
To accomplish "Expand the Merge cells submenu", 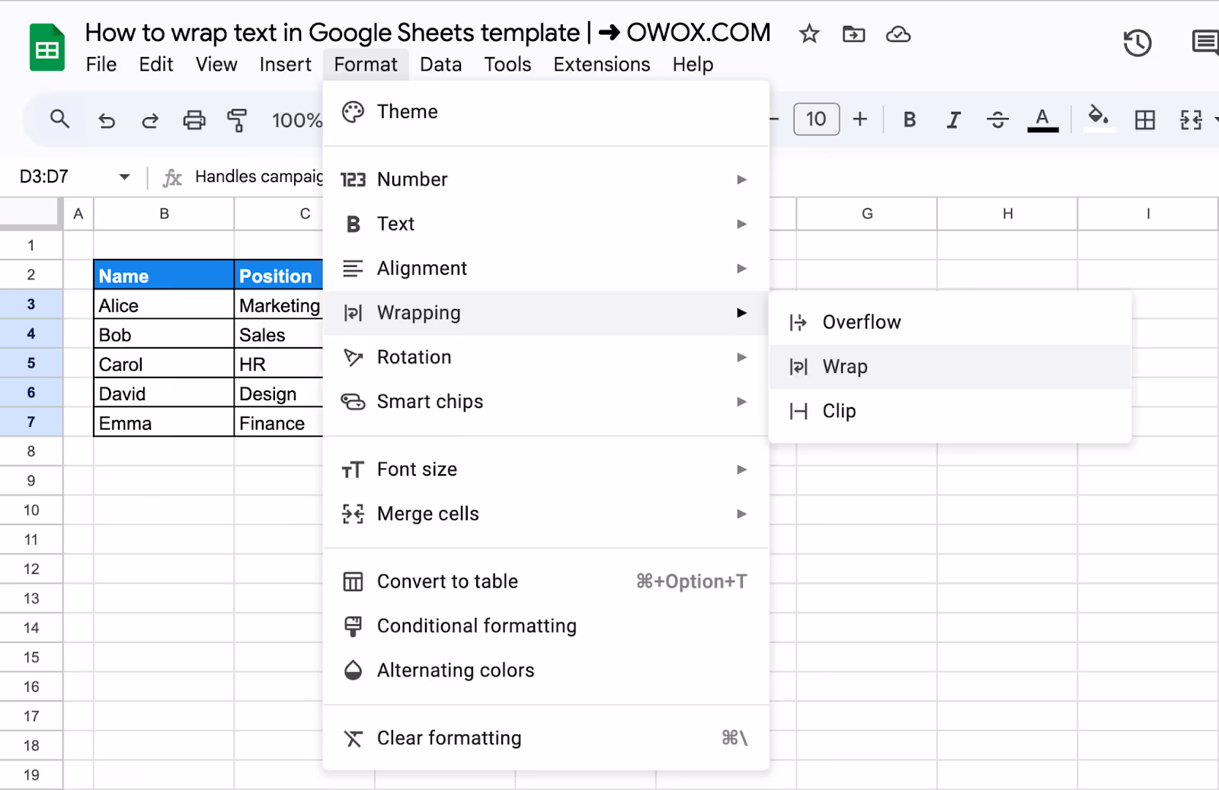I will pyautogui.click(x=546, y=514).
